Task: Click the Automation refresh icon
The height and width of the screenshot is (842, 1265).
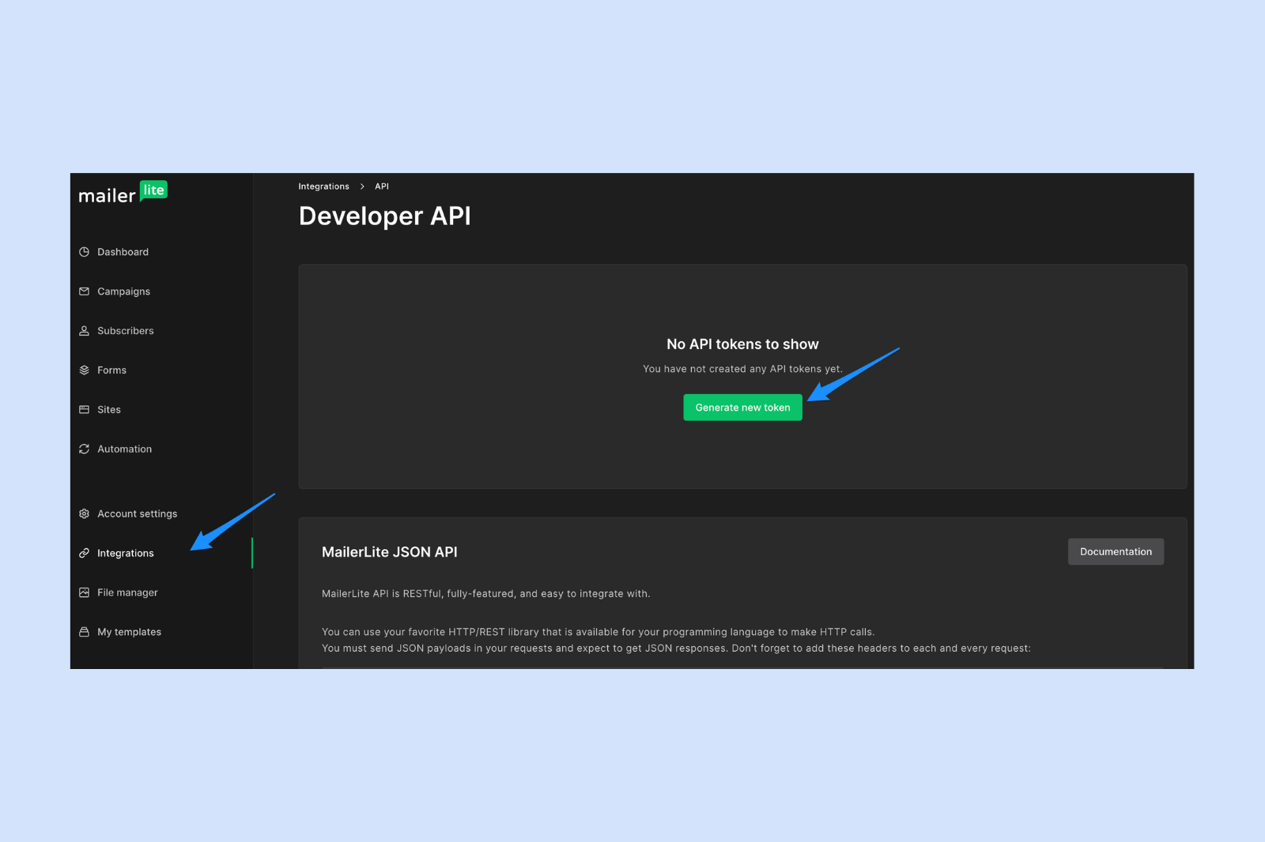Action: [x=84, y=449]
